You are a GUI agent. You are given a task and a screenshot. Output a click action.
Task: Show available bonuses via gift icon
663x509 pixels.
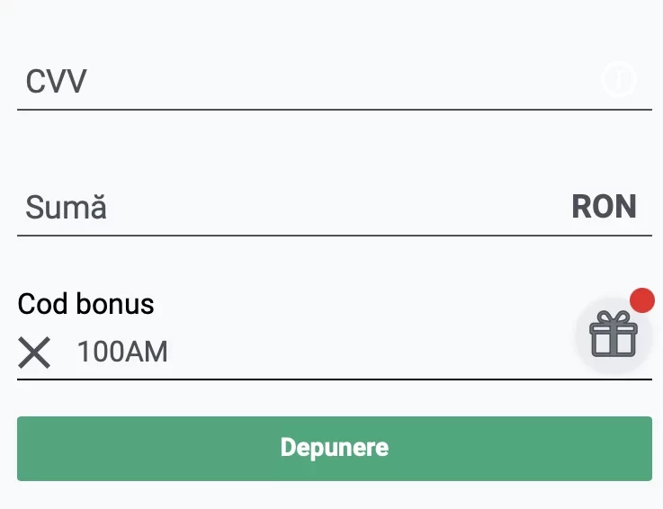pyautogui.click(x=614, y=335)
